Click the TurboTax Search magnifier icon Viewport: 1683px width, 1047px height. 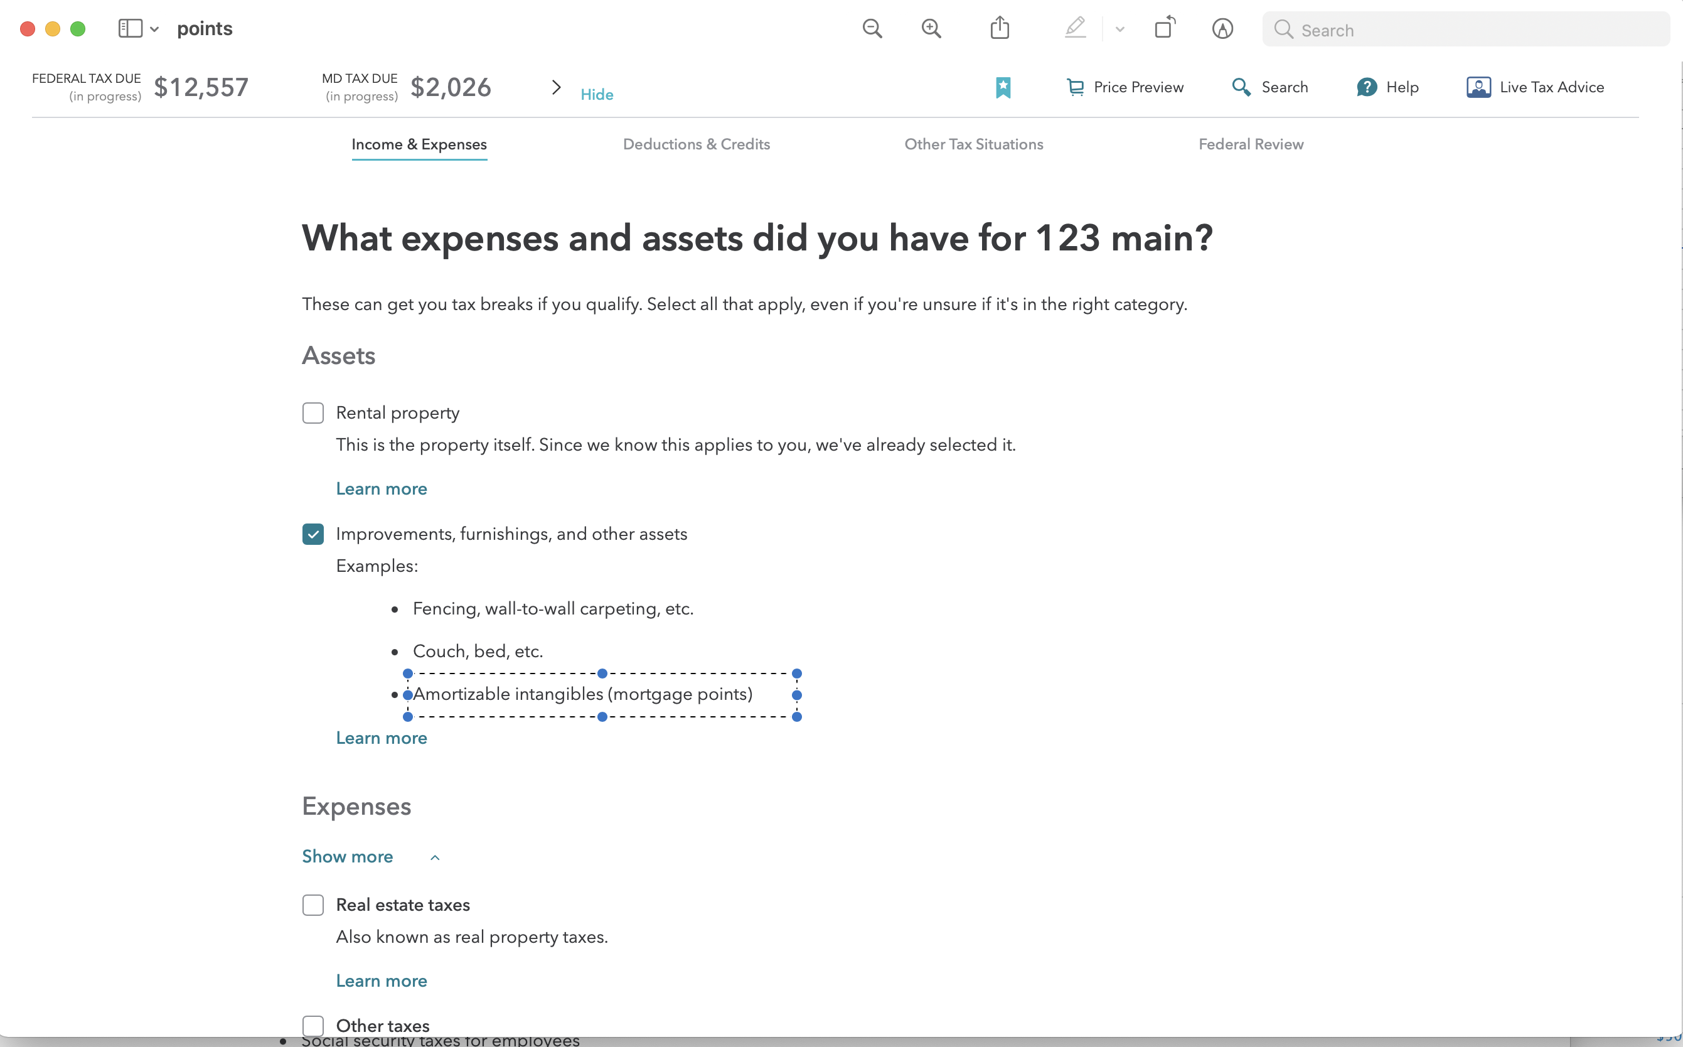1241,87
